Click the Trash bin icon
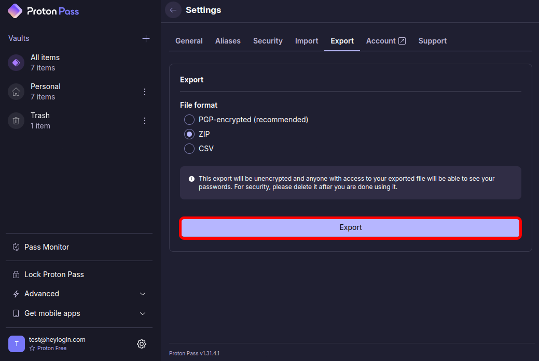The image size is (539, 361). pos(16,121)
